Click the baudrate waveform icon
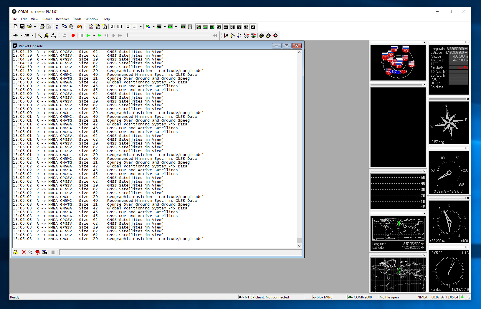The height and width of the screenshot is (309, 481). (27, 36)
